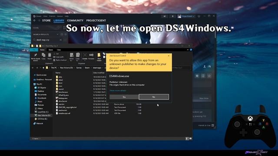Open the Games menu in Steam's menu bar
Screen dimensions: 278x156
coord(60,16)
